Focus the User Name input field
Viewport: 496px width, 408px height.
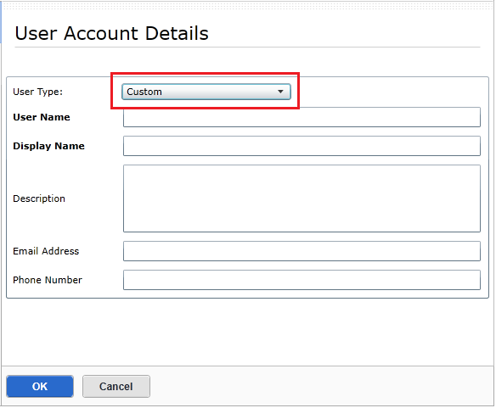tap(302, 117)
